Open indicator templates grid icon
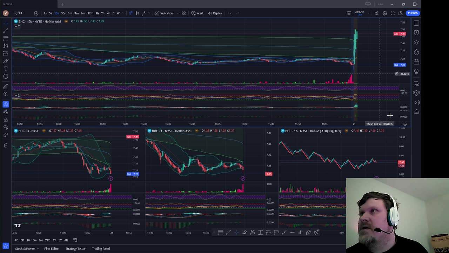The width and height of the screenshot is (449, 253). tap(183, 13)
